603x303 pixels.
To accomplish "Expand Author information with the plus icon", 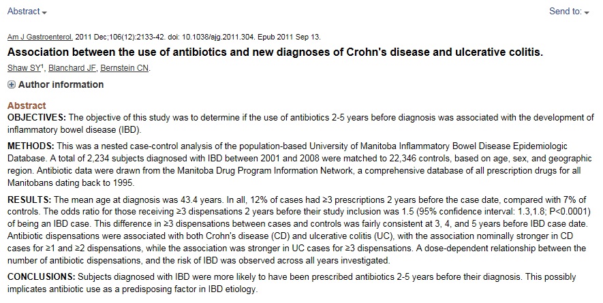I will tap(12, 84).
